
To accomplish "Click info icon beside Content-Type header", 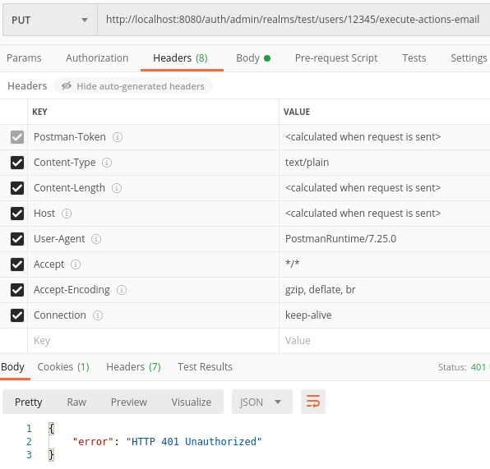I will click(107, 163).
